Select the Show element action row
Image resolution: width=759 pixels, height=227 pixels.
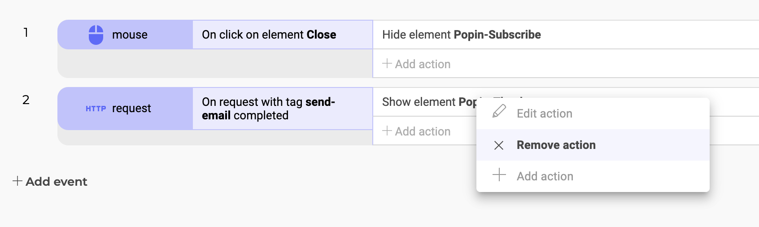tap(424, 102)
